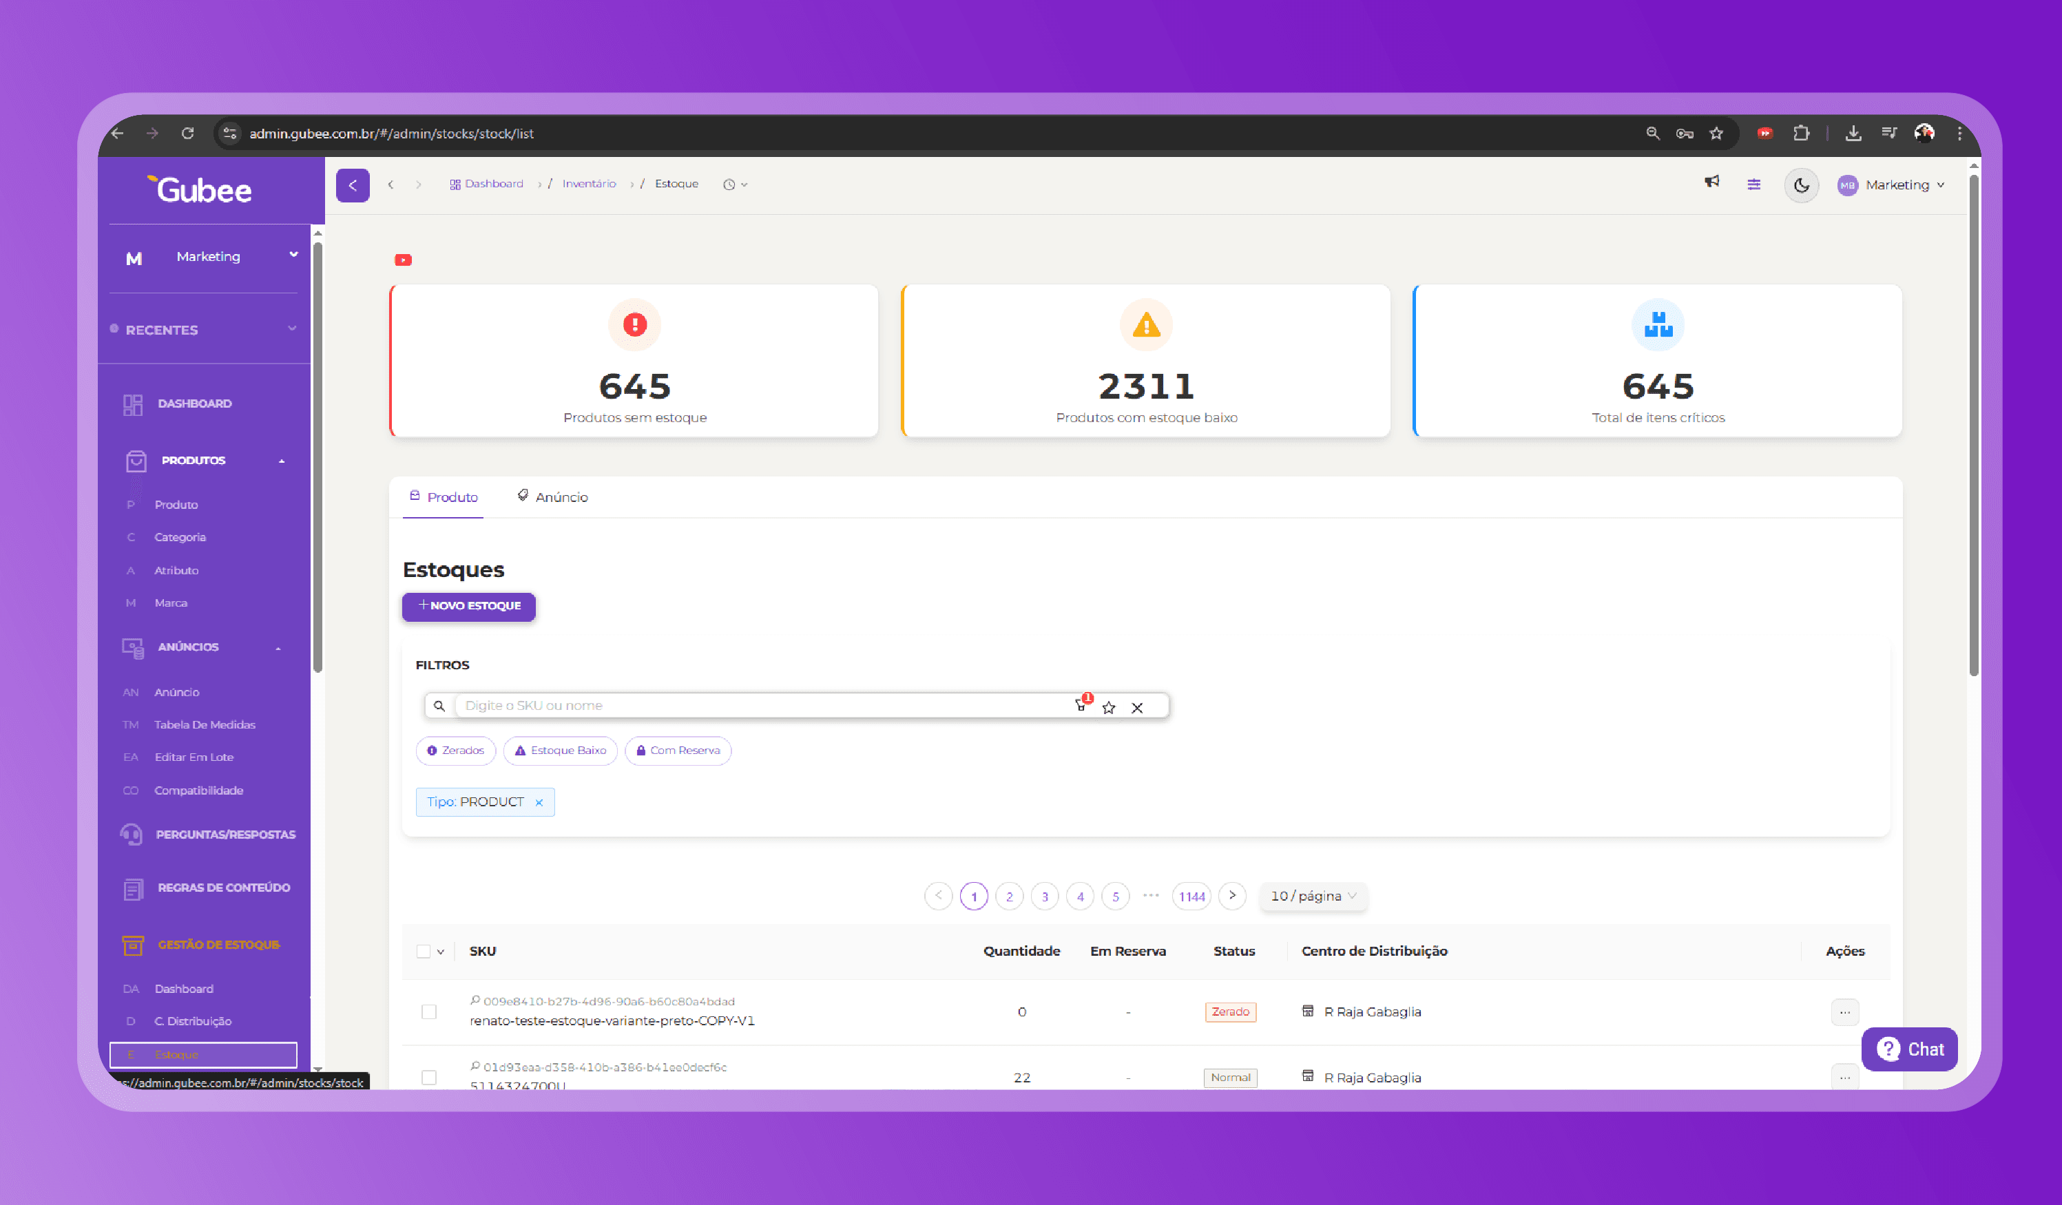The width and height of the screenshot is (2062, 1205).
Task: Open the settings sliders icon in header
Action: [1753, 185]
